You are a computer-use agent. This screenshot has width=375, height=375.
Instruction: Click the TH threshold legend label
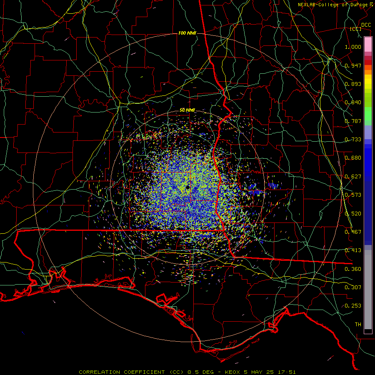click(358, 325)
